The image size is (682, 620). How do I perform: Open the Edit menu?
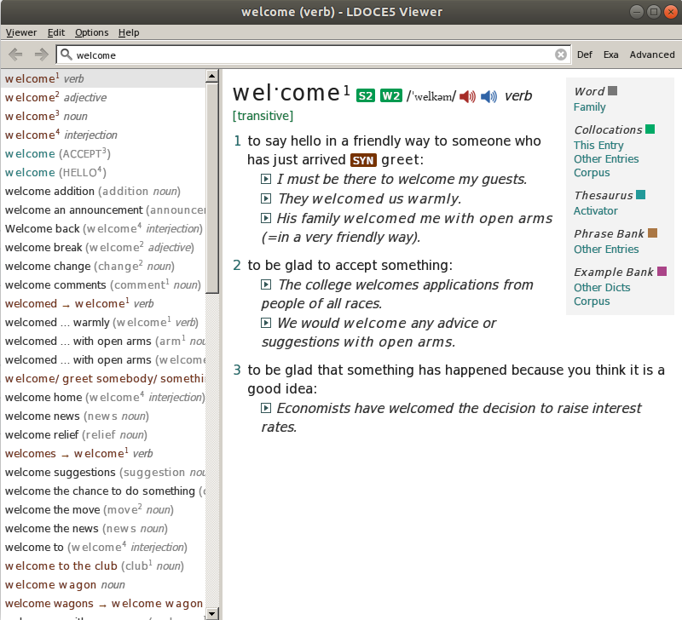(56, 32)
